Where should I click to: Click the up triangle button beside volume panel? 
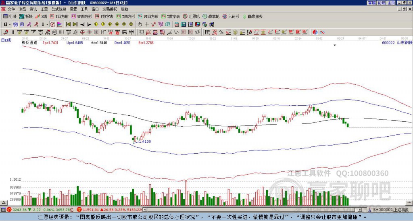4,202
